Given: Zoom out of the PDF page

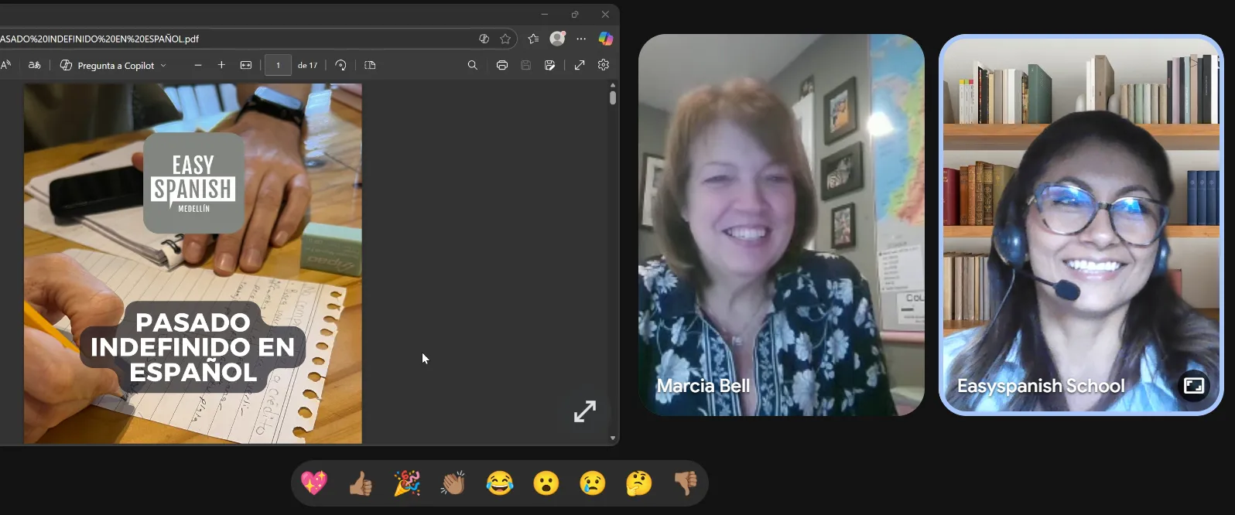Looking at the screenshot, I should 198,65.
